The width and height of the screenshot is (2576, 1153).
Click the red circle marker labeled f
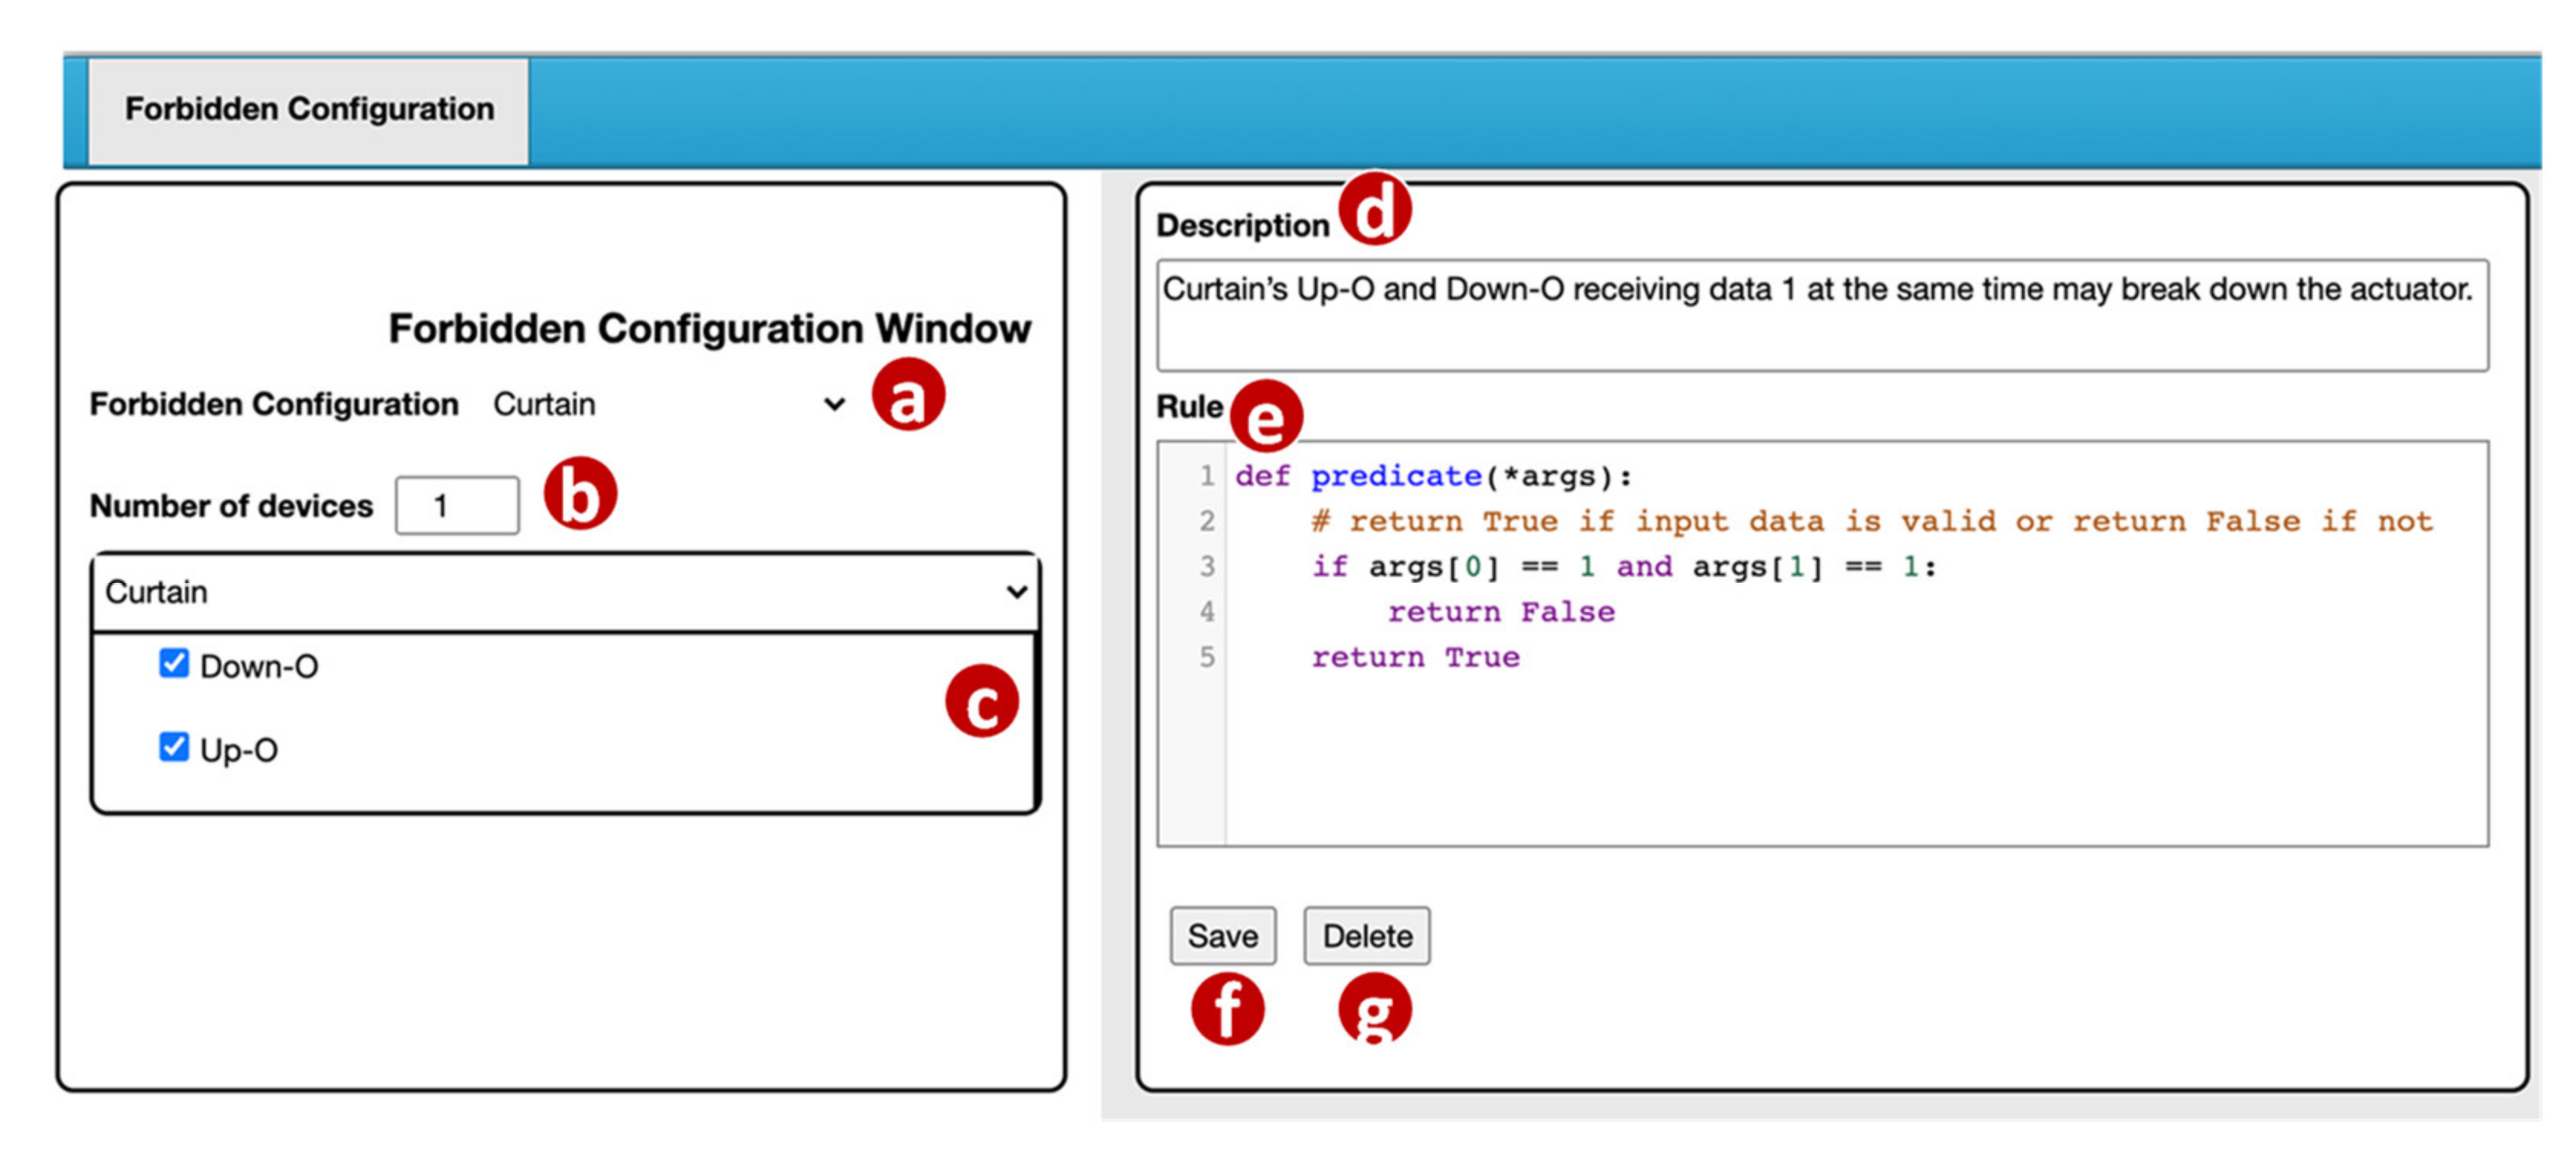coord(1227,1008)
